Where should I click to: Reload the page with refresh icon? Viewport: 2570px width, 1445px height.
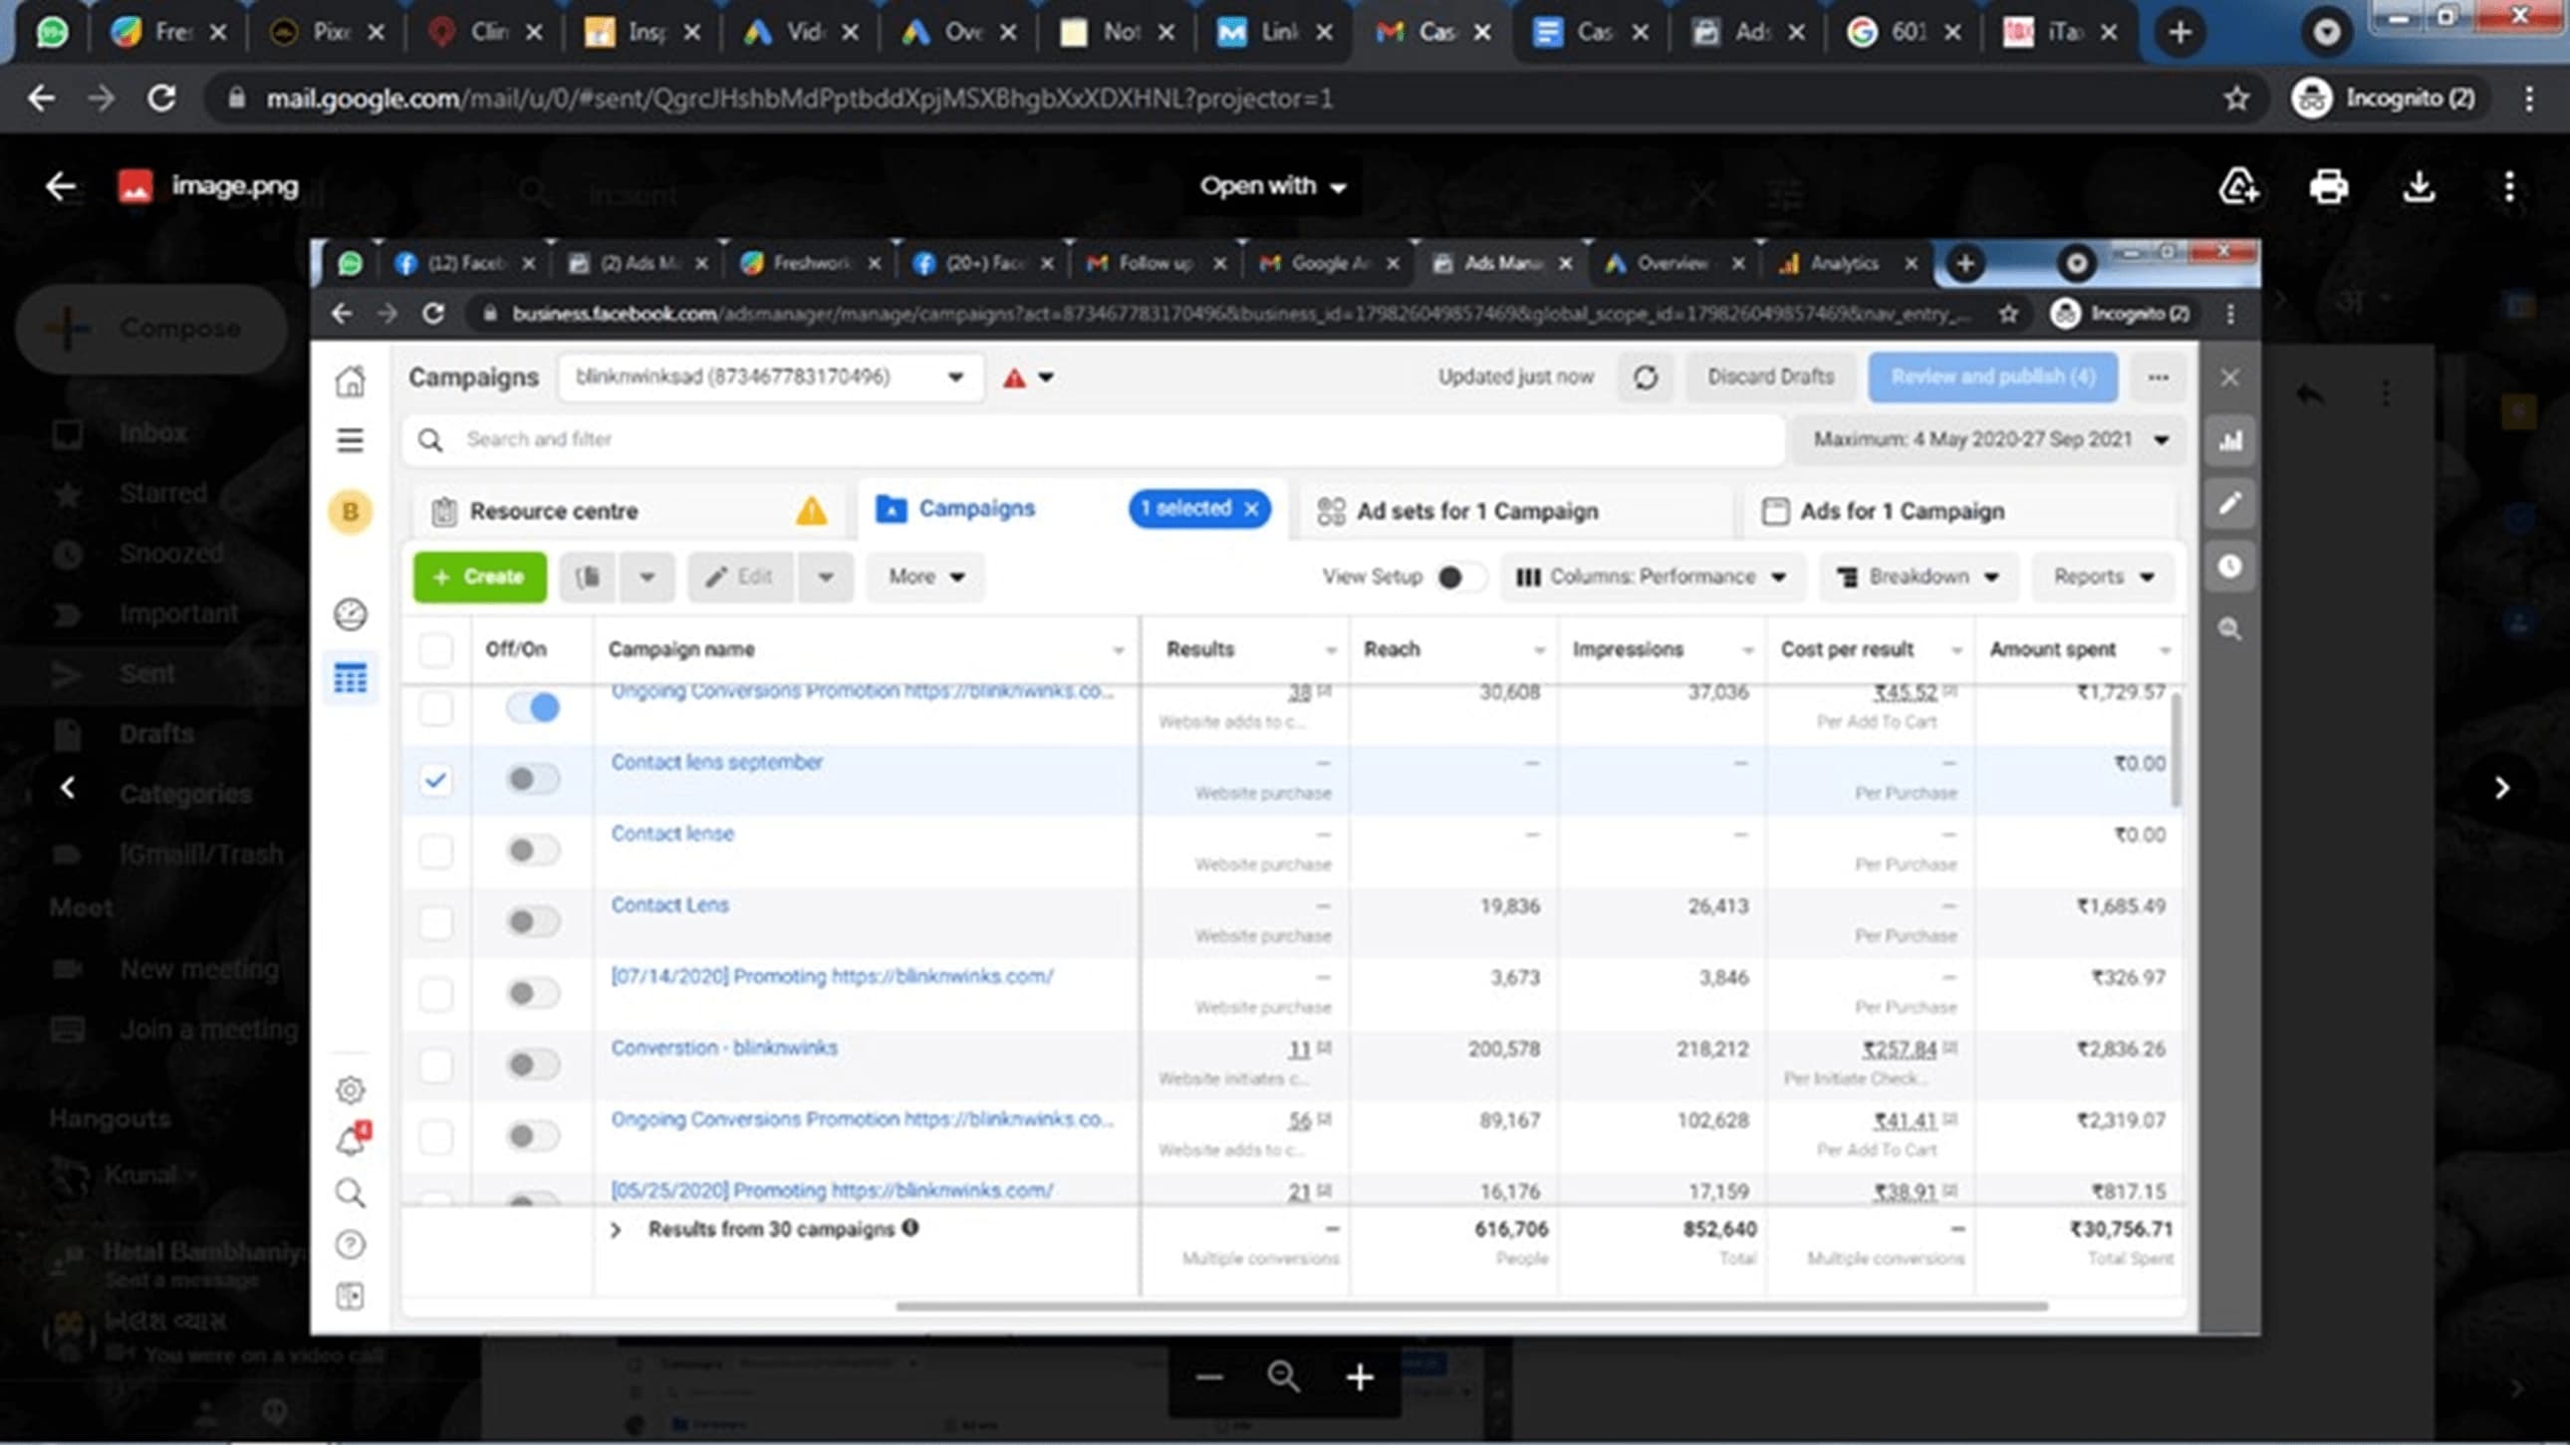pyautogui.click(x=161, y=98)
